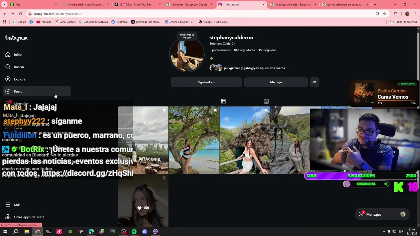This screenshot has height=236, width=420.
Task: Open Consulta de Facturas bookmark
Action: [93, 22]
